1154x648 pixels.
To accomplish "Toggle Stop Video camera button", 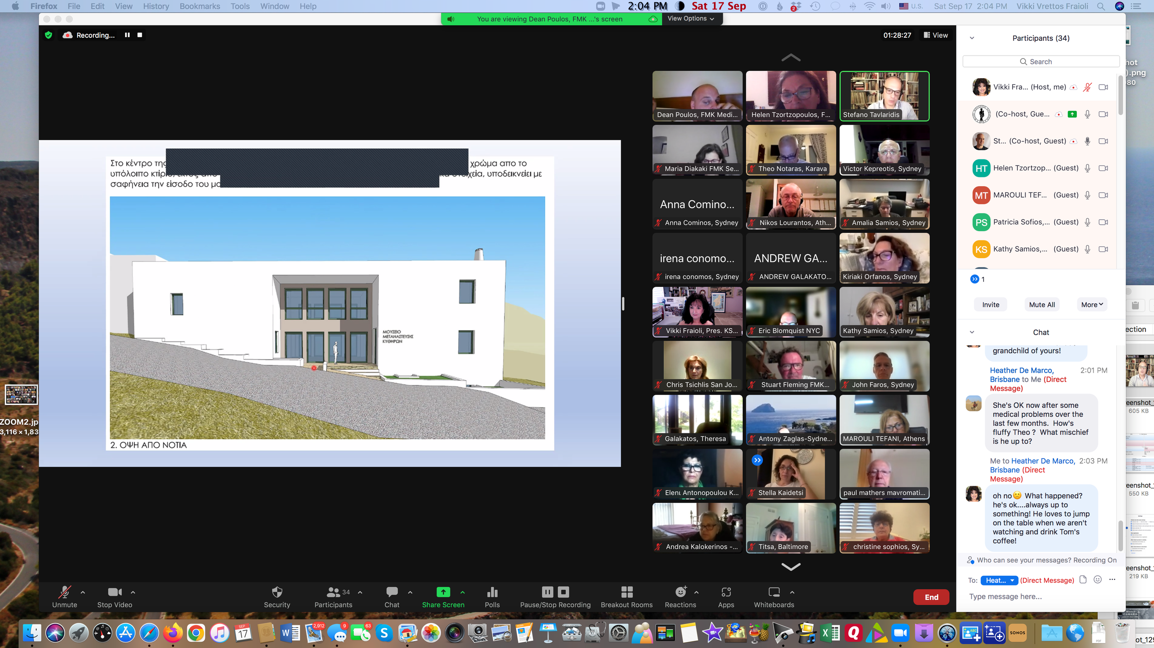I will [114, 592].
